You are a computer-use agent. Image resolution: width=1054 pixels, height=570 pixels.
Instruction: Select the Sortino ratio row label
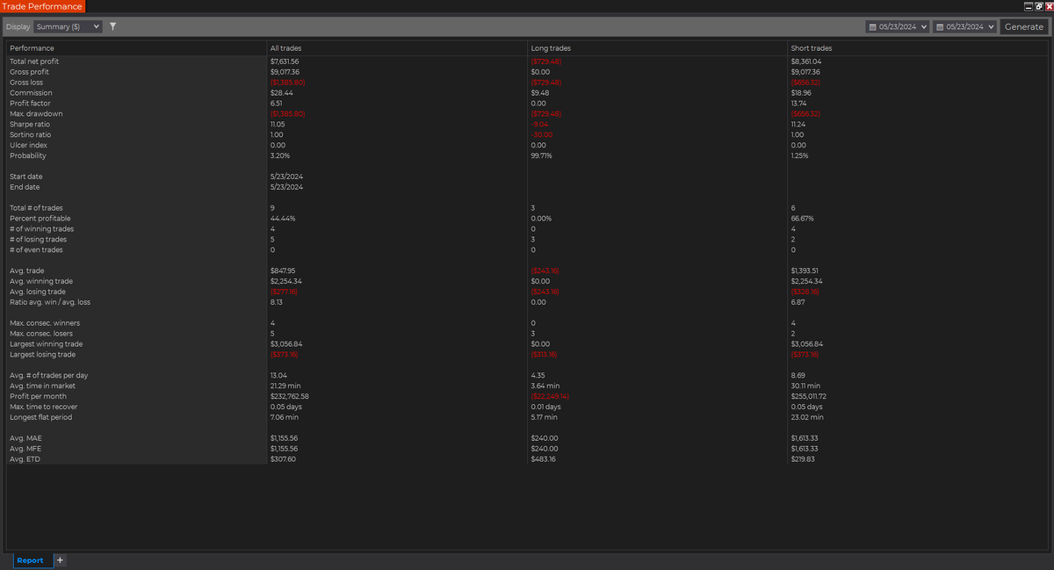click(30, 135)
